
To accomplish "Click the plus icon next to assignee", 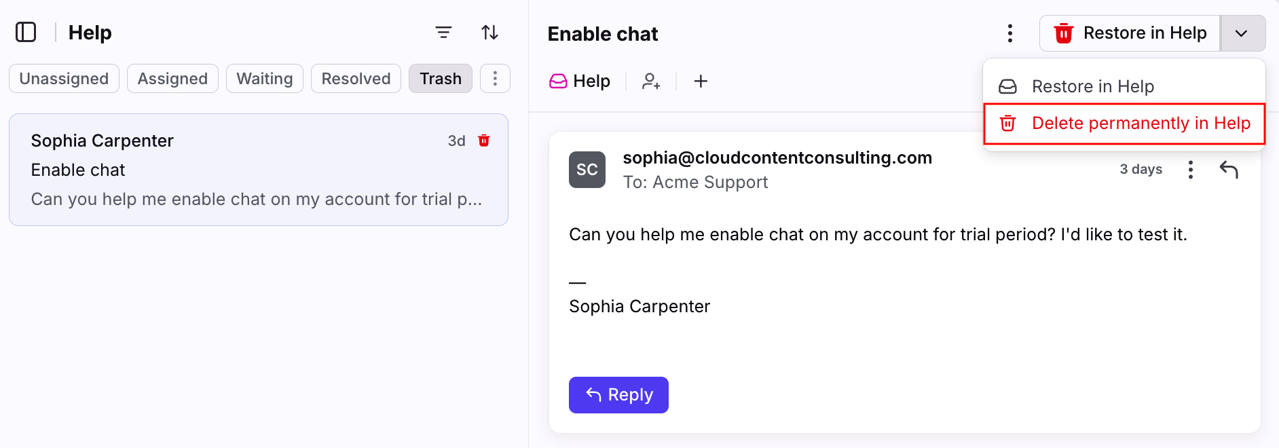I will (701, 81).
